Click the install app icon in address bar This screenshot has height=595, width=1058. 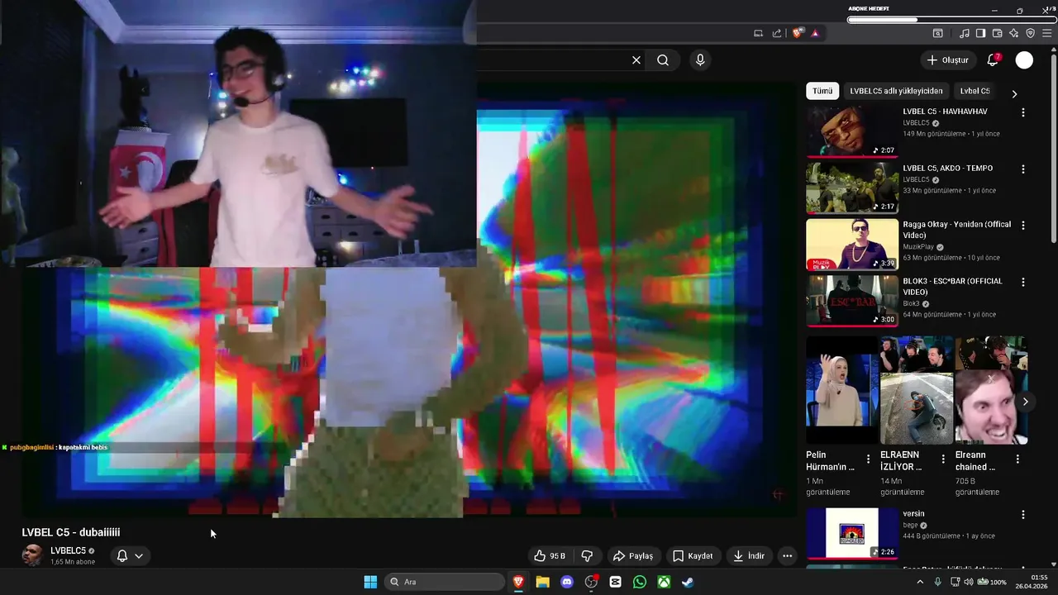click(x=758, y=33)
